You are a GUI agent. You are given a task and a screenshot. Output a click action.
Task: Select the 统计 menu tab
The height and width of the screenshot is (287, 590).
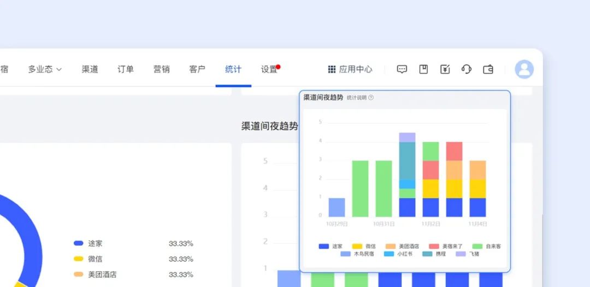(233, 69)
